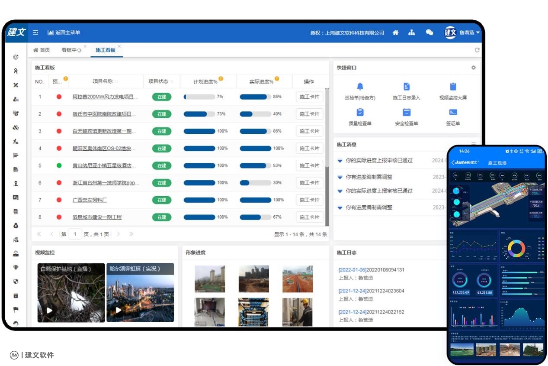Close the 施工看板 tab
The height and width of the screenshot is (366, 548).
(119, 46)
